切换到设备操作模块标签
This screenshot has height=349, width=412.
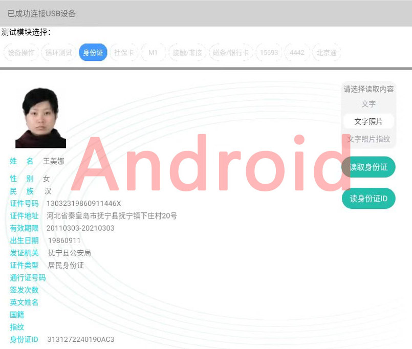(20, 53)
